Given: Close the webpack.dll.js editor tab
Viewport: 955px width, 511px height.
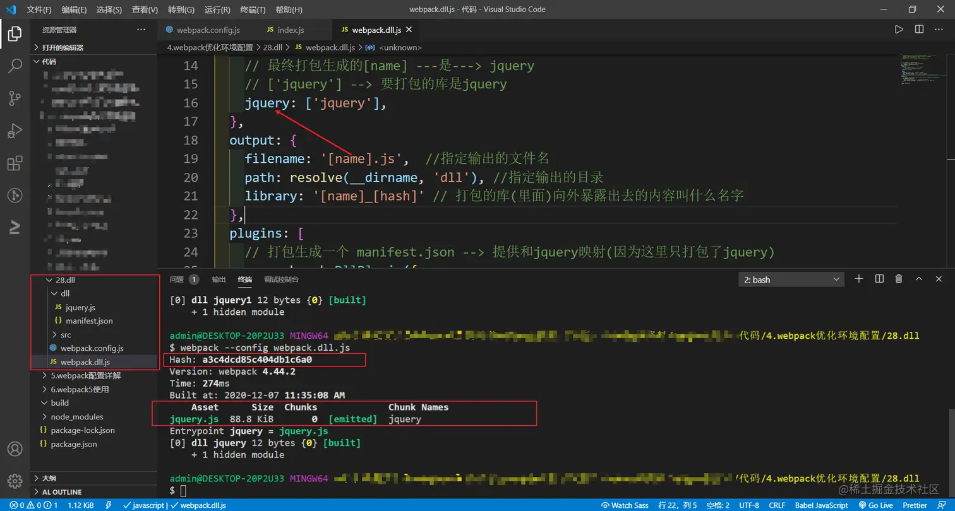Looking at the screenshot, I should click(x=409, y=30).
